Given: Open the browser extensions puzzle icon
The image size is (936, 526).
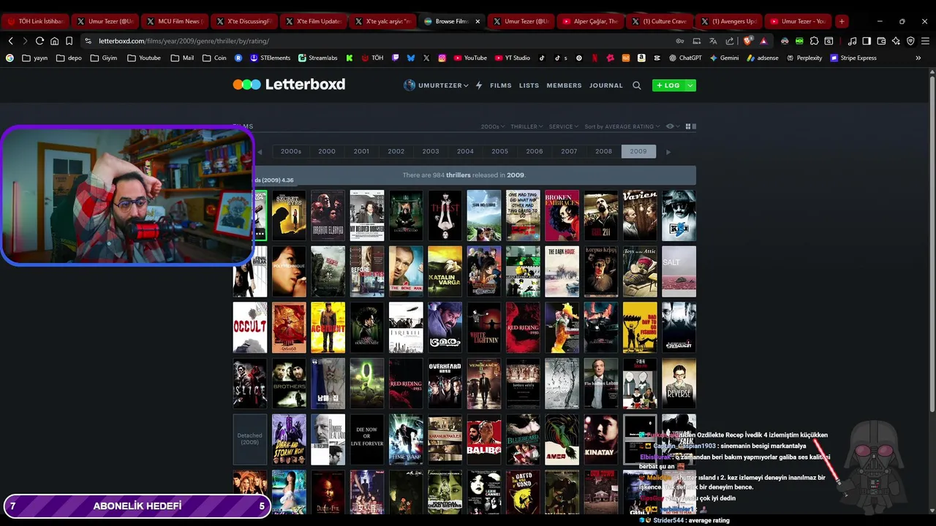Looking at the screenshot, I should (814, 41).
